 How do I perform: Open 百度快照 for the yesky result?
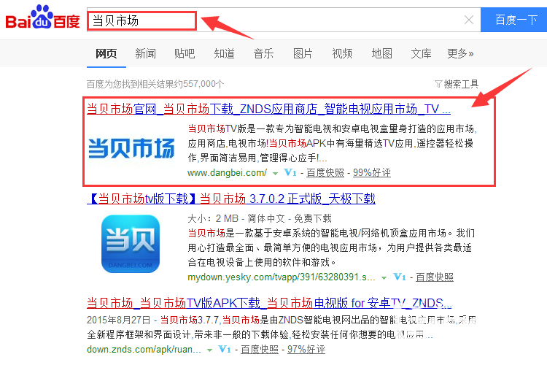point(435,277)
